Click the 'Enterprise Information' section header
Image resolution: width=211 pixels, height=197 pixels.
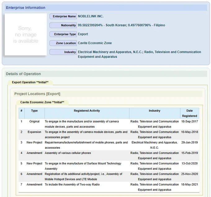coord(106,8)
